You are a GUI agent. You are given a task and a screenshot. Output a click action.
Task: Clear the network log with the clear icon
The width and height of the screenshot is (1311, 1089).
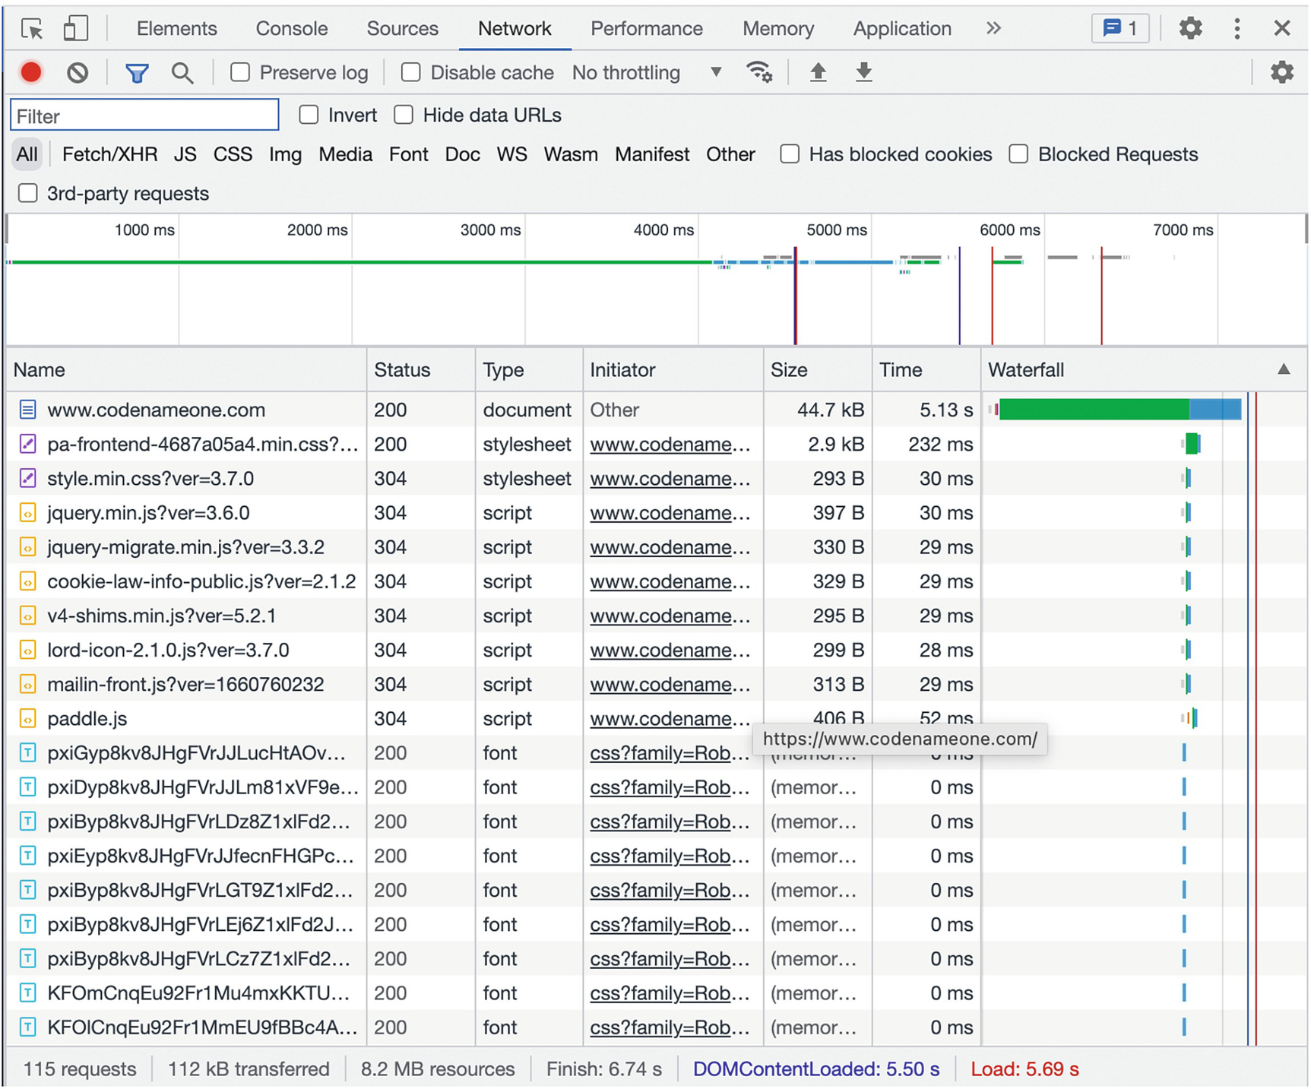[77, 72]
